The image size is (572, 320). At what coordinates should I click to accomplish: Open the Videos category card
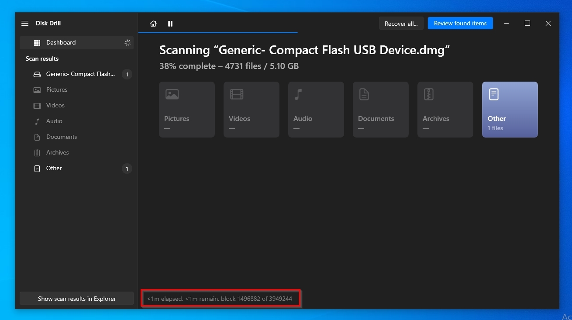pyautogui.click(x=252, y=110)
